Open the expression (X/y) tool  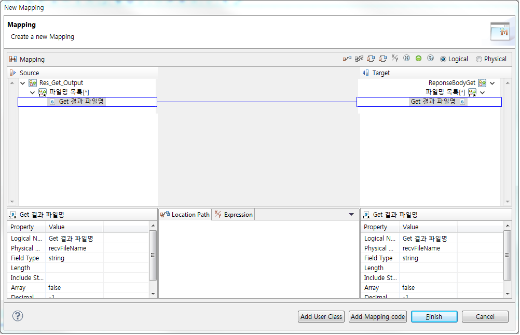(394, 59)
